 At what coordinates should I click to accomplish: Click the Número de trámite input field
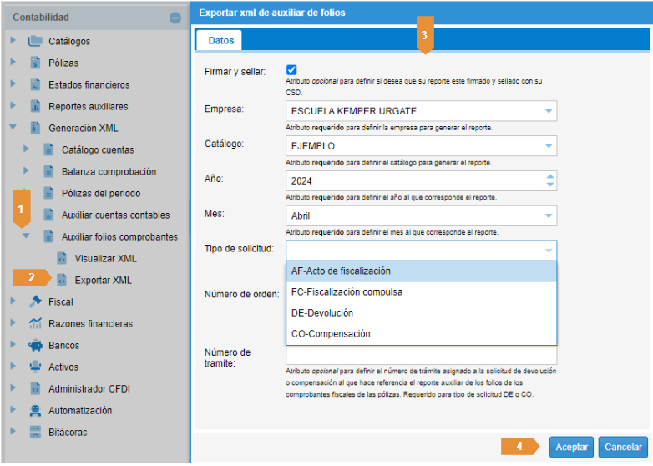tap(421, 355)
